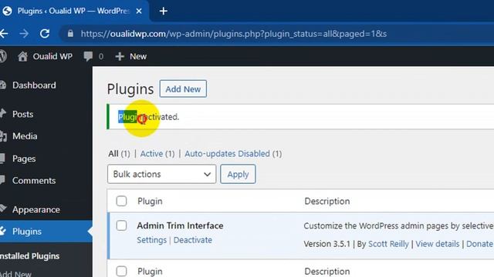Image resolution: width=494 pixels, height=277 pixels.
Task: Click the Donate link
Action: (480, 244)
